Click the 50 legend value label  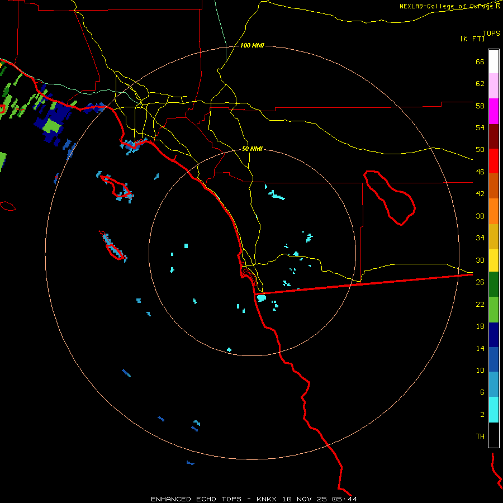(x=480, y=149)
